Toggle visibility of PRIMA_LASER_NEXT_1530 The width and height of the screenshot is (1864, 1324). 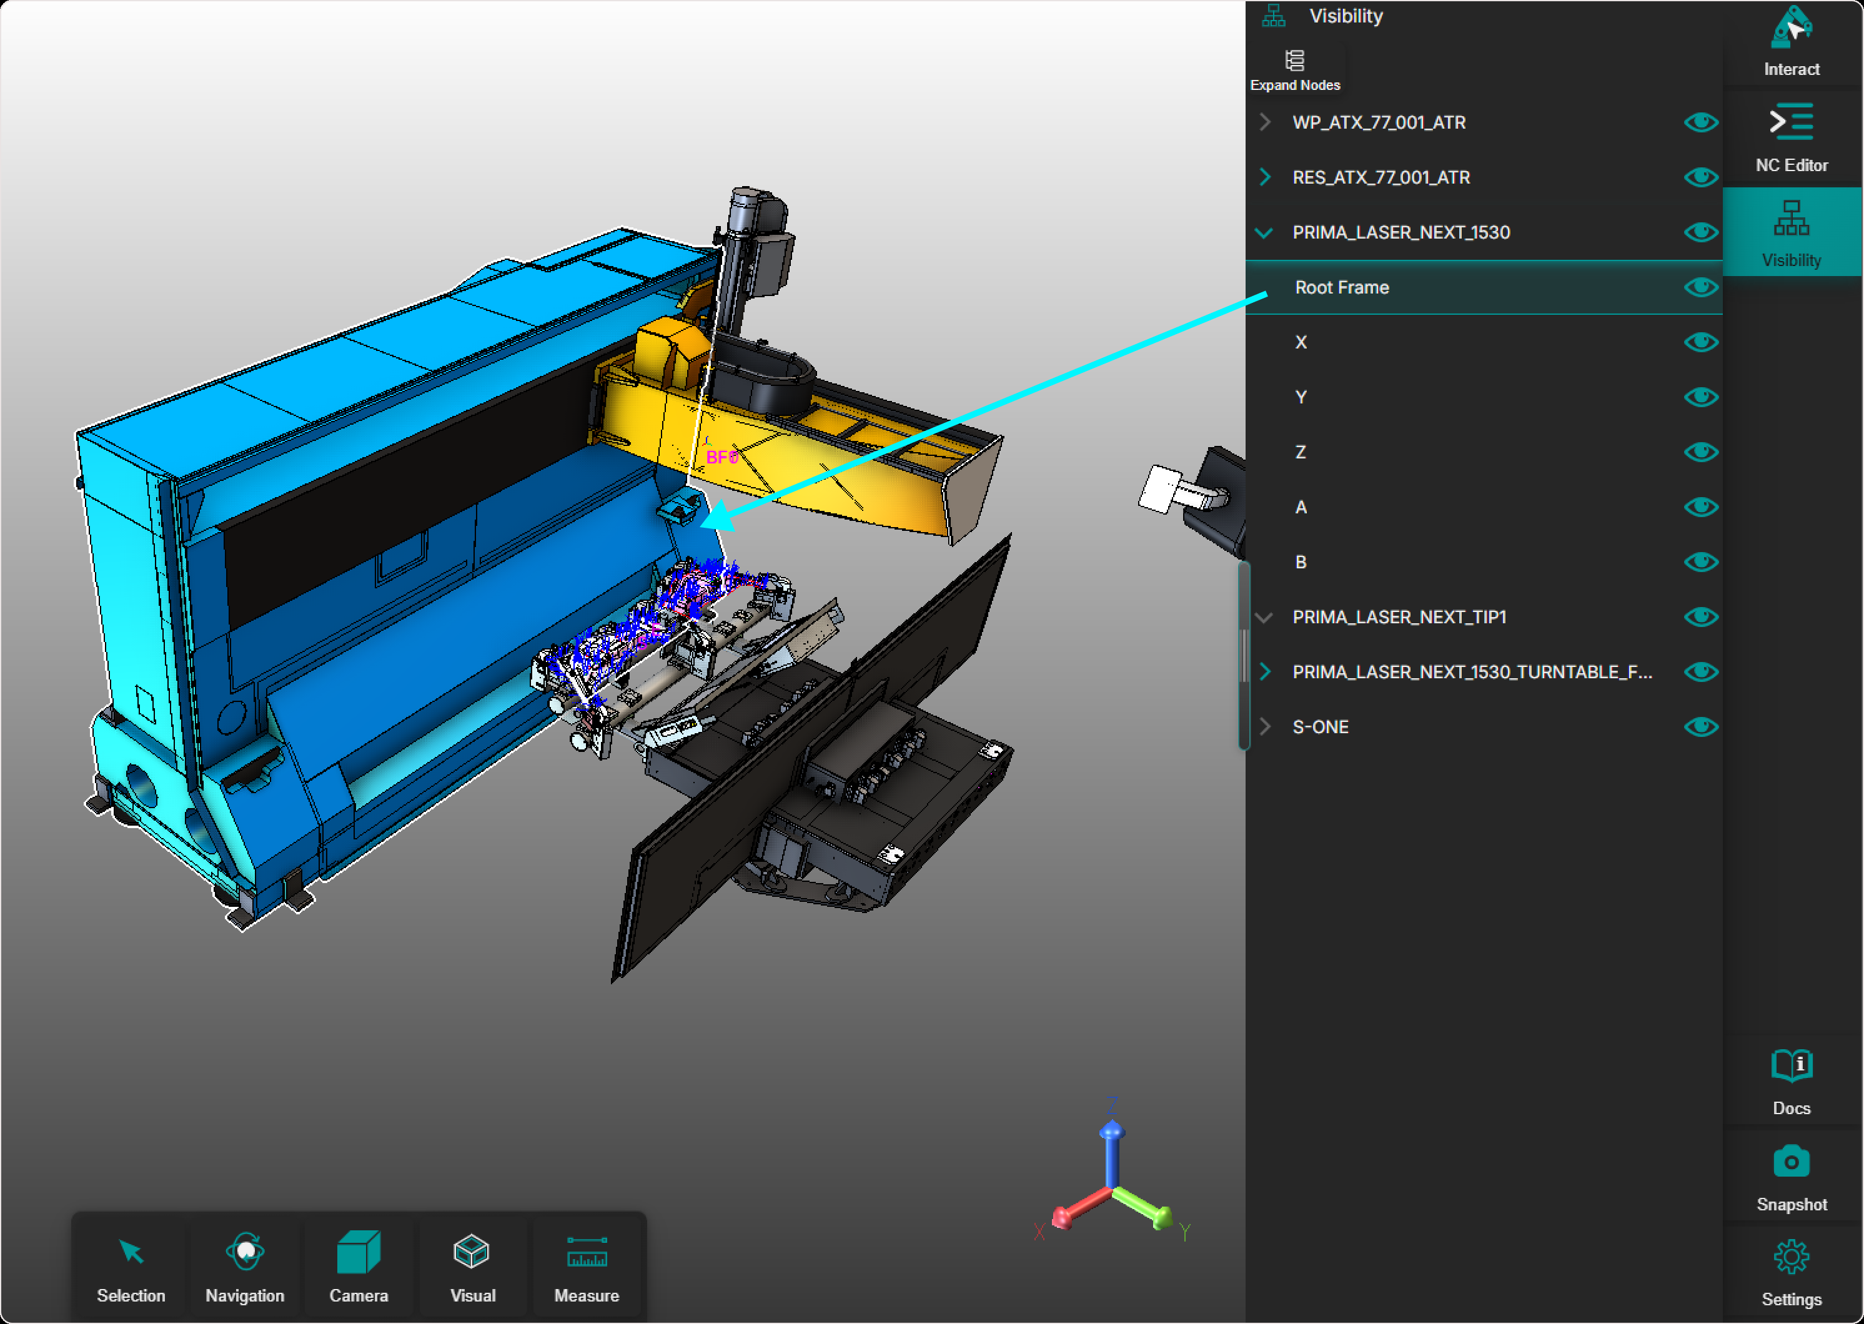tap(1701, 232)
